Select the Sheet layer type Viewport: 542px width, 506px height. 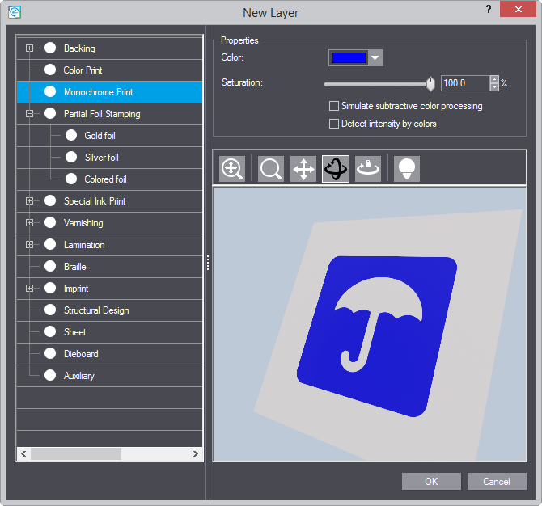pyautogui.click(x=109, y=332)
